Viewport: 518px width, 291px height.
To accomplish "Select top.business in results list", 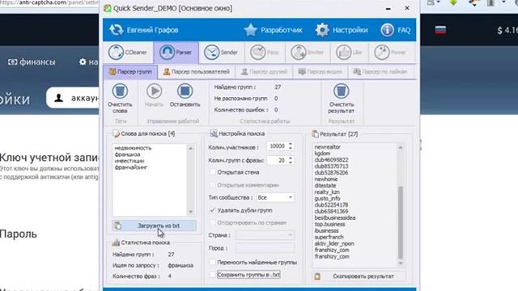I will point(329,225).
